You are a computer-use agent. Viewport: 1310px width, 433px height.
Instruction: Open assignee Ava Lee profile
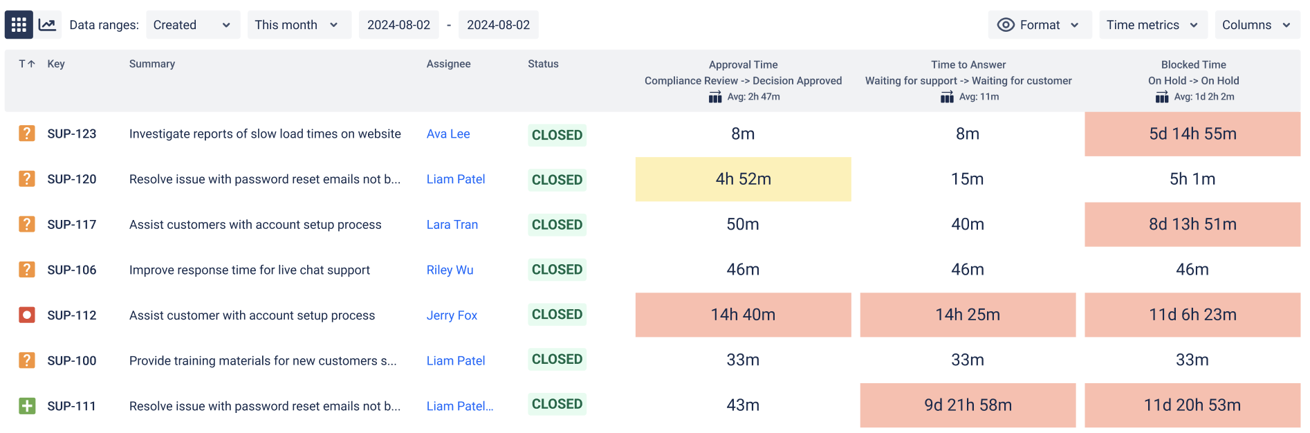448,134
